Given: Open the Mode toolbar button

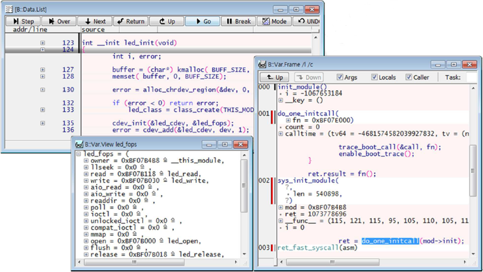Looking at the screenshot, I should coord(274,21).
